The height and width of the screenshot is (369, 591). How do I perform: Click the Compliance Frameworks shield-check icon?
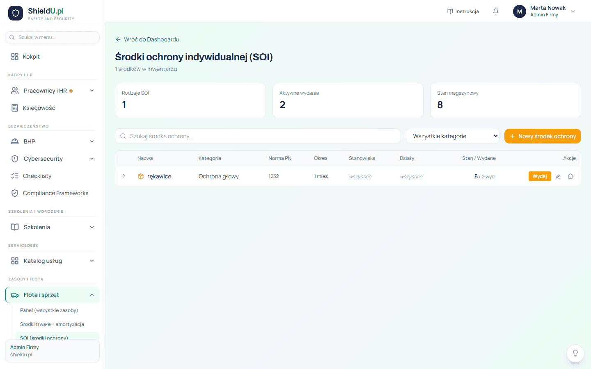[15, 193]
